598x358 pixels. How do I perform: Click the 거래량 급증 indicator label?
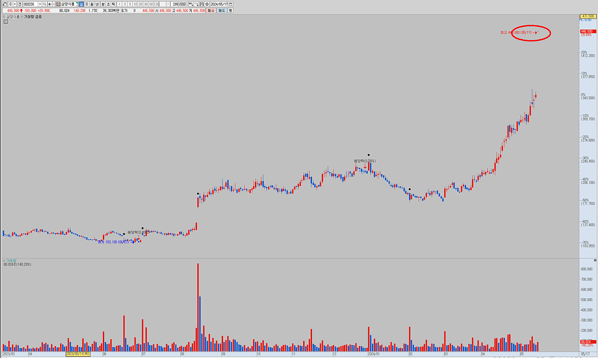33,17
